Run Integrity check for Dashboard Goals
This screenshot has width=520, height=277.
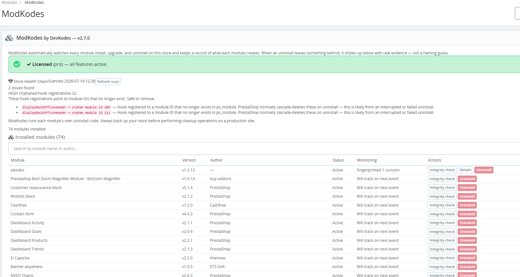[x=442, y=232]
